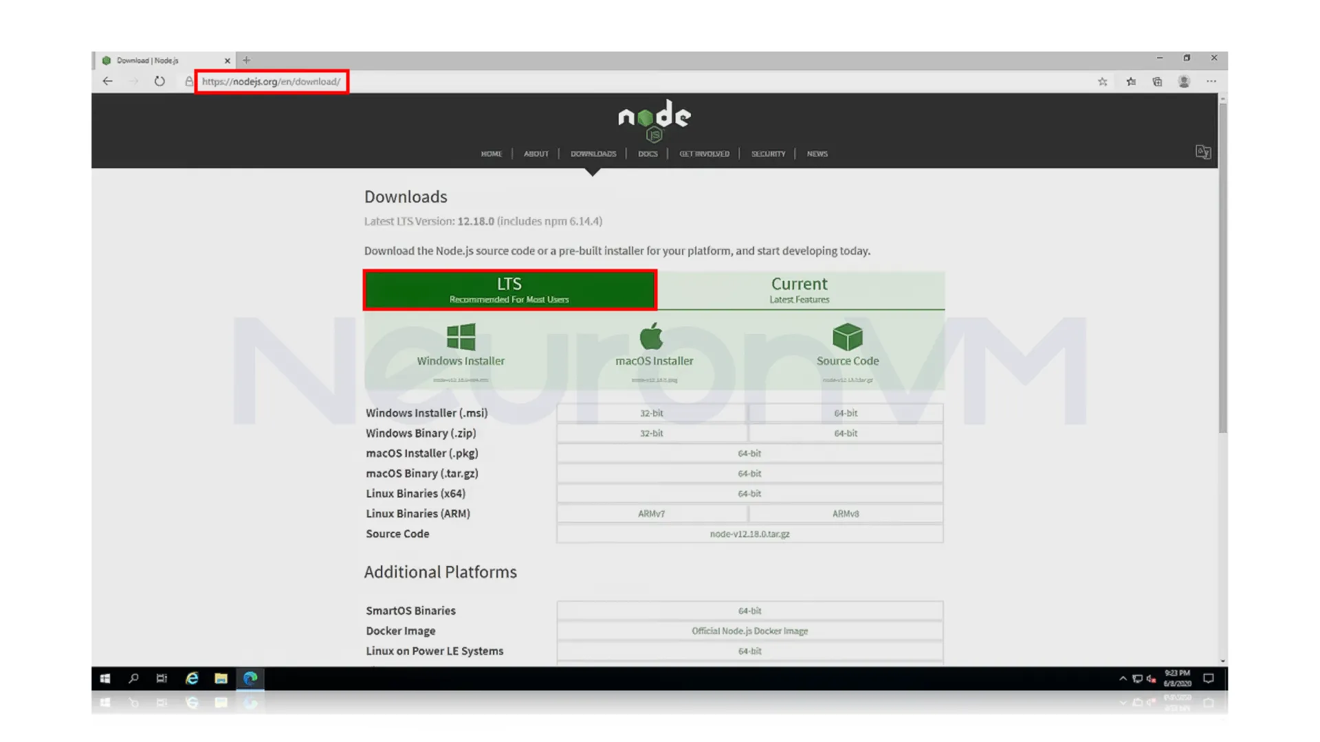The height and width of the screenshot is (742, 1320).
Task: Download Linux Binaries ARMv7
Action: (652, 514)
